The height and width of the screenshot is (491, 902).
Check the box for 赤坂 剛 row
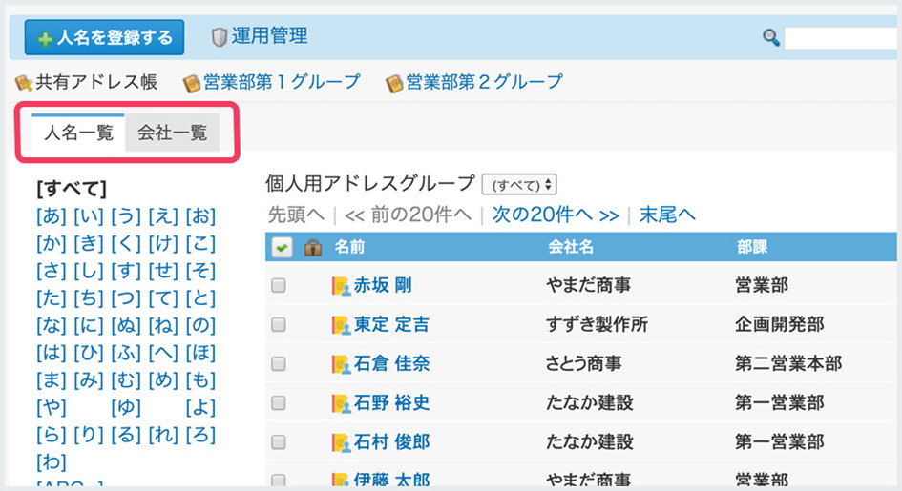click(279, 286)
